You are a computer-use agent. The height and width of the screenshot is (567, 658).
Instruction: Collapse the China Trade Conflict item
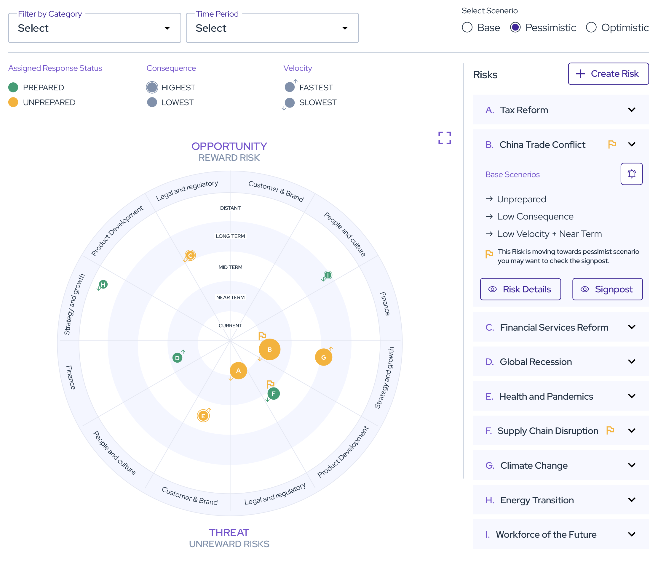click(631, 145)
